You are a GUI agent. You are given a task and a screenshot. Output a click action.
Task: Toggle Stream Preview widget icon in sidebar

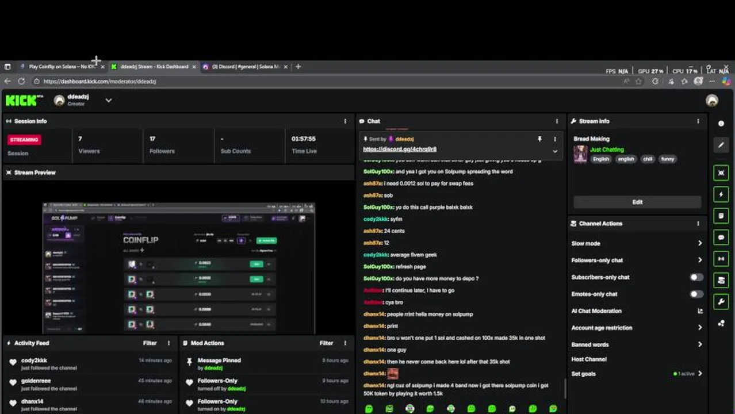721,173
